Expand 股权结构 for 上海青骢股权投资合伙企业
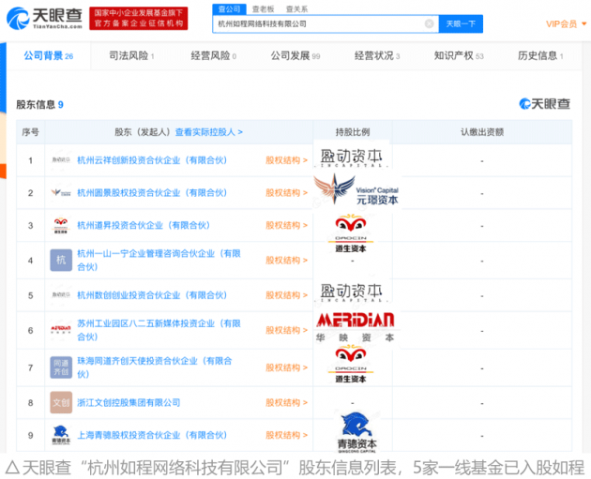Screen dimensions: 591x479 [285, 435]
